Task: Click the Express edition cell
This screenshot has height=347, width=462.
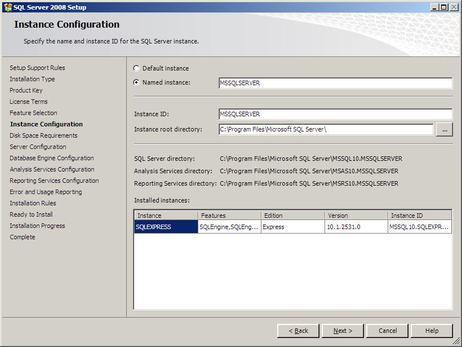Action: click(x=293, y=227)
